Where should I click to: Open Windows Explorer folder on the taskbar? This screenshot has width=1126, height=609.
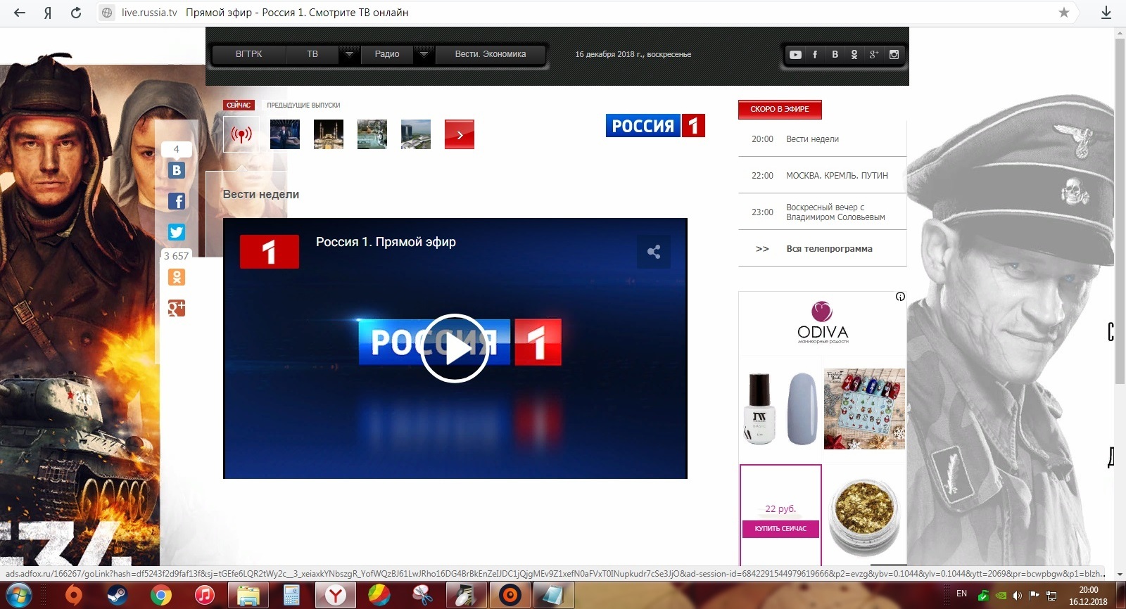pyautogui.click(x=248, y=596)
